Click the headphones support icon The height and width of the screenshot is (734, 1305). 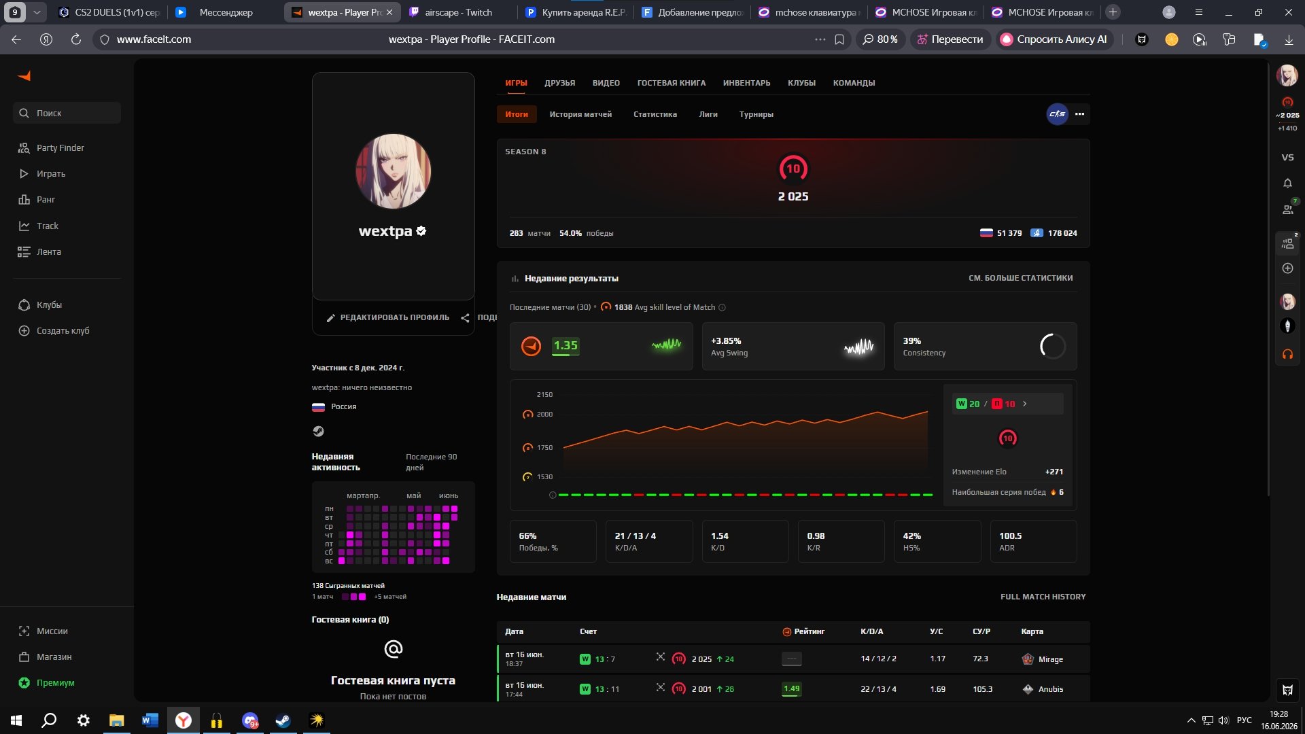coord(1287,354)
